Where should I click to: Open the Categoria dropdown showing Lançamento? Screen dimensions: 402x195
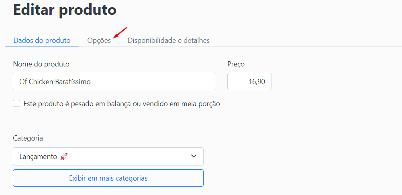click(x=108, y=157)
